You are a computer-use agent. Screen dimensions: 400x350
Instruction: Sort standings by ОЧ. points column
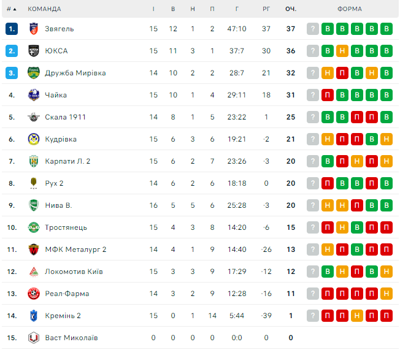[x=290, y=9]
